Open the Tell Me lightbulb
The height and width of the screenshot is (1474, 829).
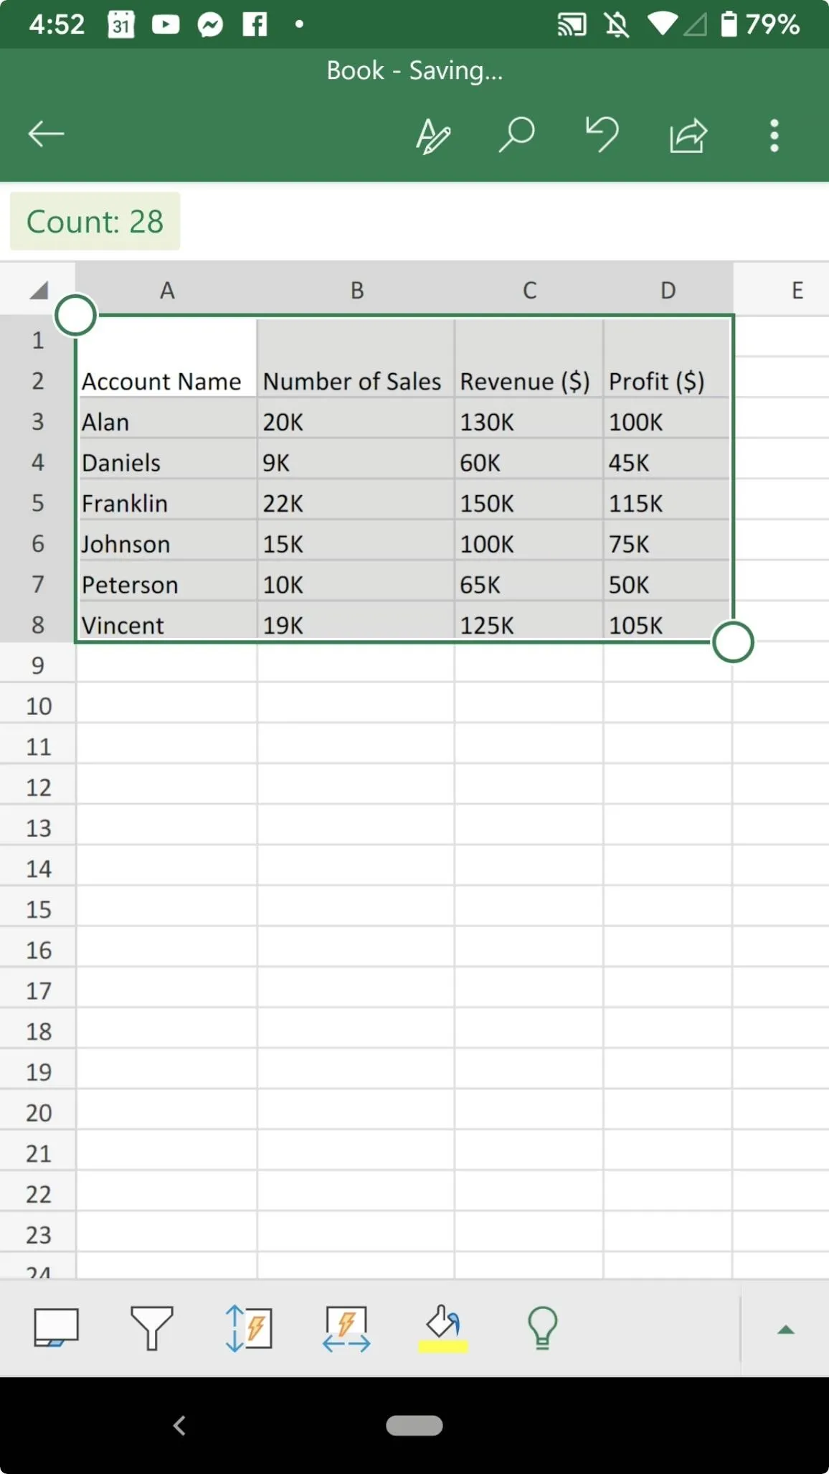pos(542,1328)
